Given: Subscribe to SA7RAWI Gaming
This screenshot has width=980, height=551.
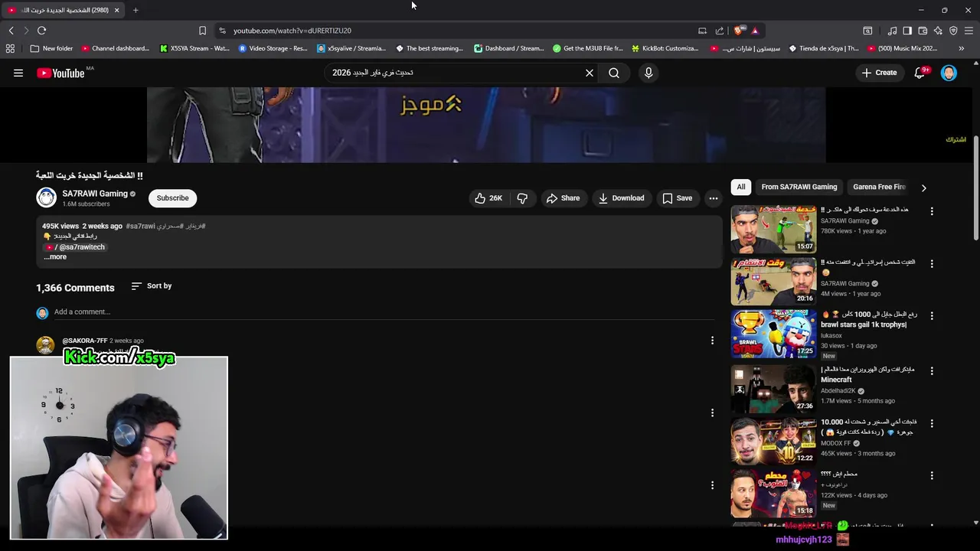Looking at the screenshot, I should click(172, 198).
